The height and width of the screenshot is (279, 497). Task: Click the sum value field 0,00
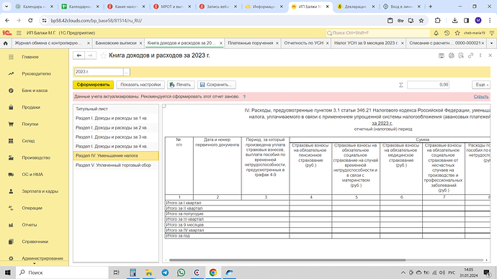click(428, 85)
